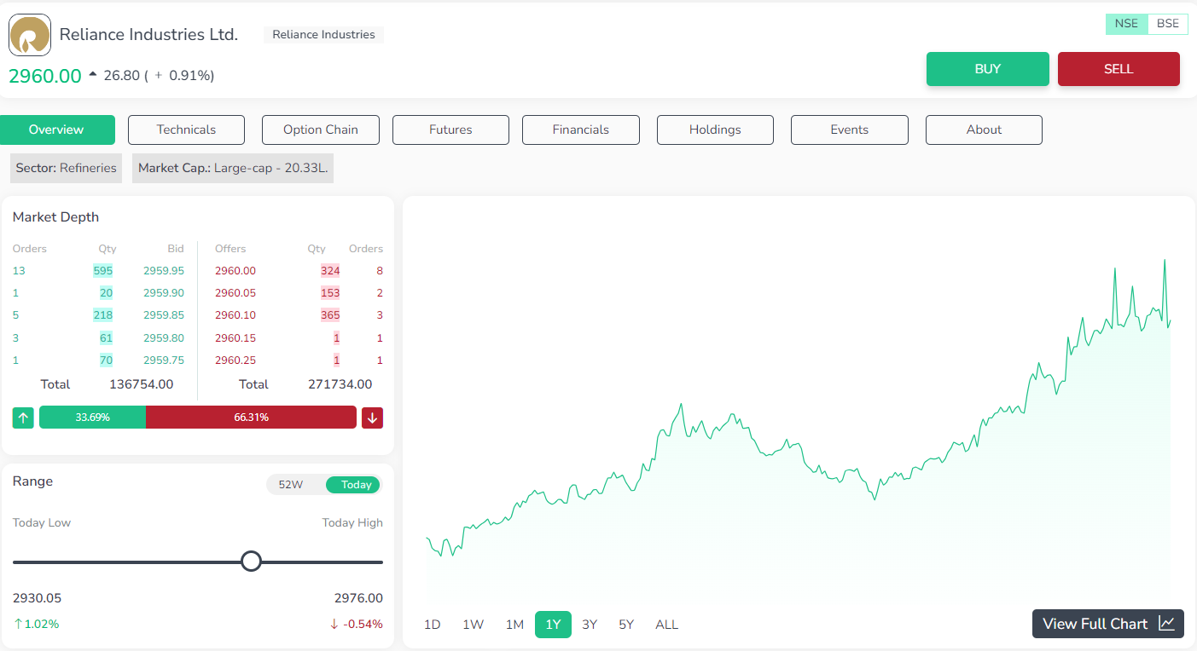Click total bid quantity 136754.00
This screenshot has width=1197, height=651.
click(142, 384)
